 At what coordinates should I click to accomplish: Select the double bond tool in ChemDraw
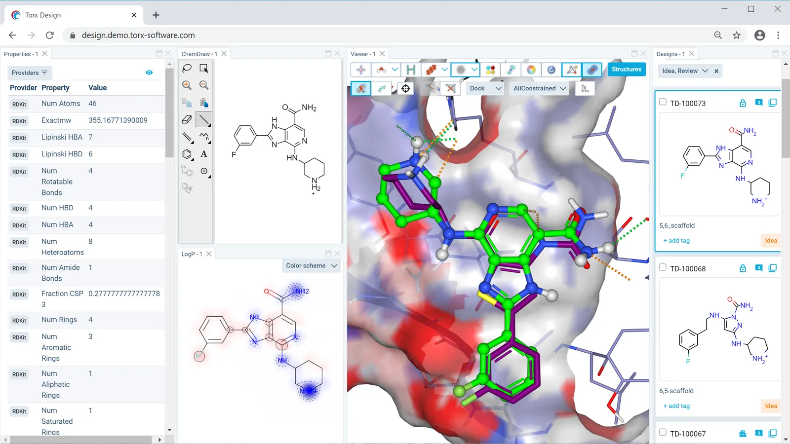tap(187, 137)
